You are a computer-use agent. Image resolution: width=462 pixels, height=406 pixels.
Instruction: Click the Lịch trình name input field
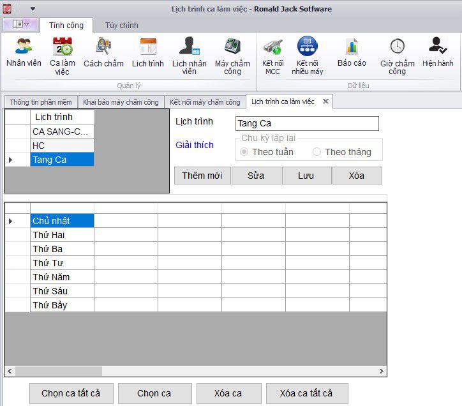tap(307, 123)
